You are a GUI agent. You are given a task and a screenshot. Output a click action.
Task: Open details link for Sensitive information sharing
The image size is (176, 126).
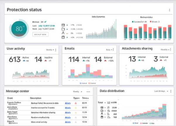[x=68, y=113]
